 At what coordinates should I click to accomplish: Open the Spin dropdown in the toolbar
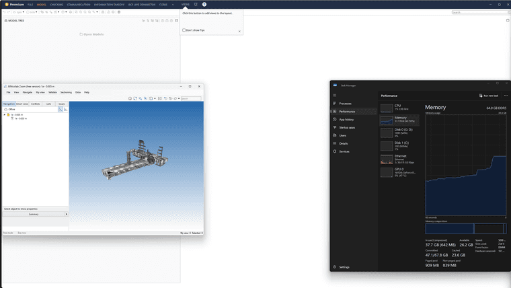point(19,12)
